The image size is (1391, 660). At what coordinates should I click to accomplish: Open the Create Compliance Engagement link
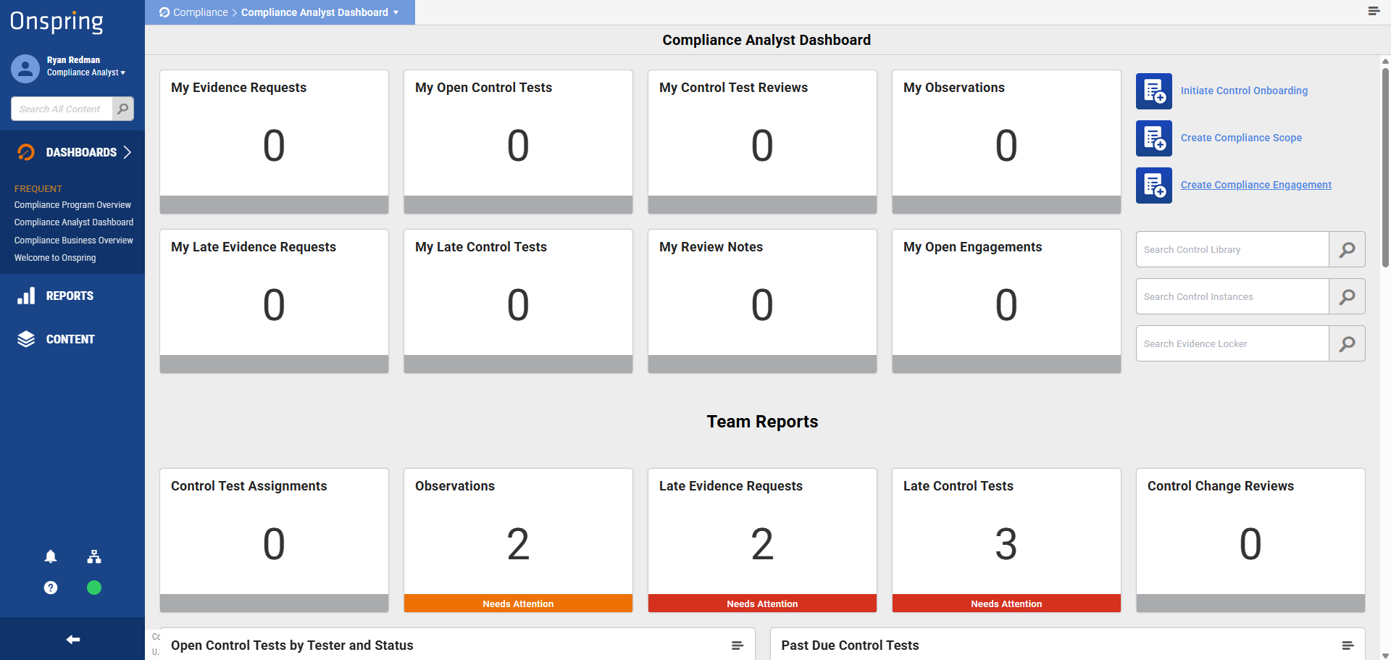pos(1256,185)
